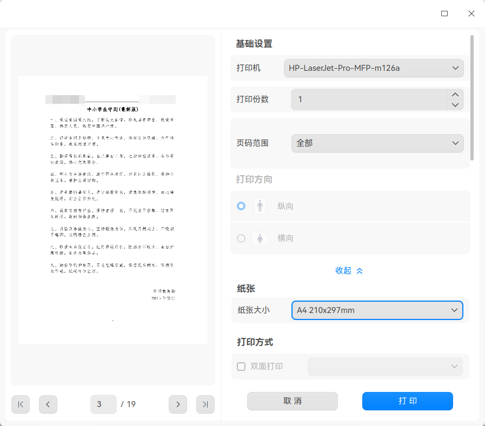Advance to next preview page
This screenshot has height=426, width=485.
pyautogui.click(x=178, y=404)
